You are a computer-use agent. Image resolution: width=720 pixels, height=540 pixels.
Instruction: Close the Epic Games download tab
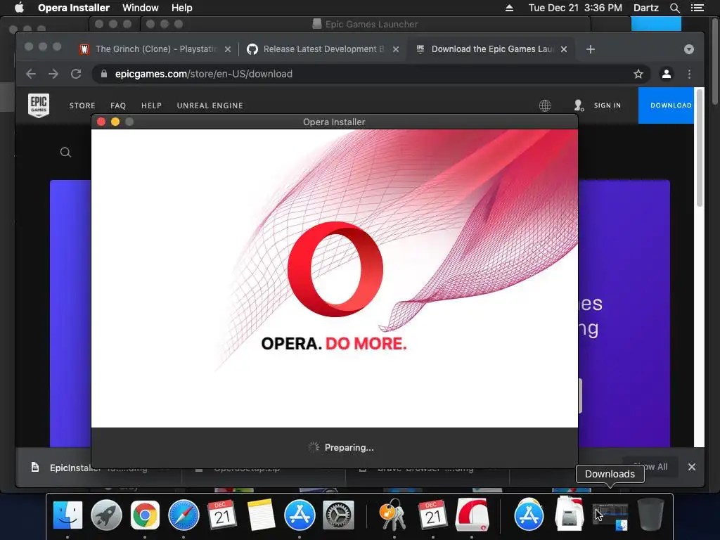click(x=564, y=49)
